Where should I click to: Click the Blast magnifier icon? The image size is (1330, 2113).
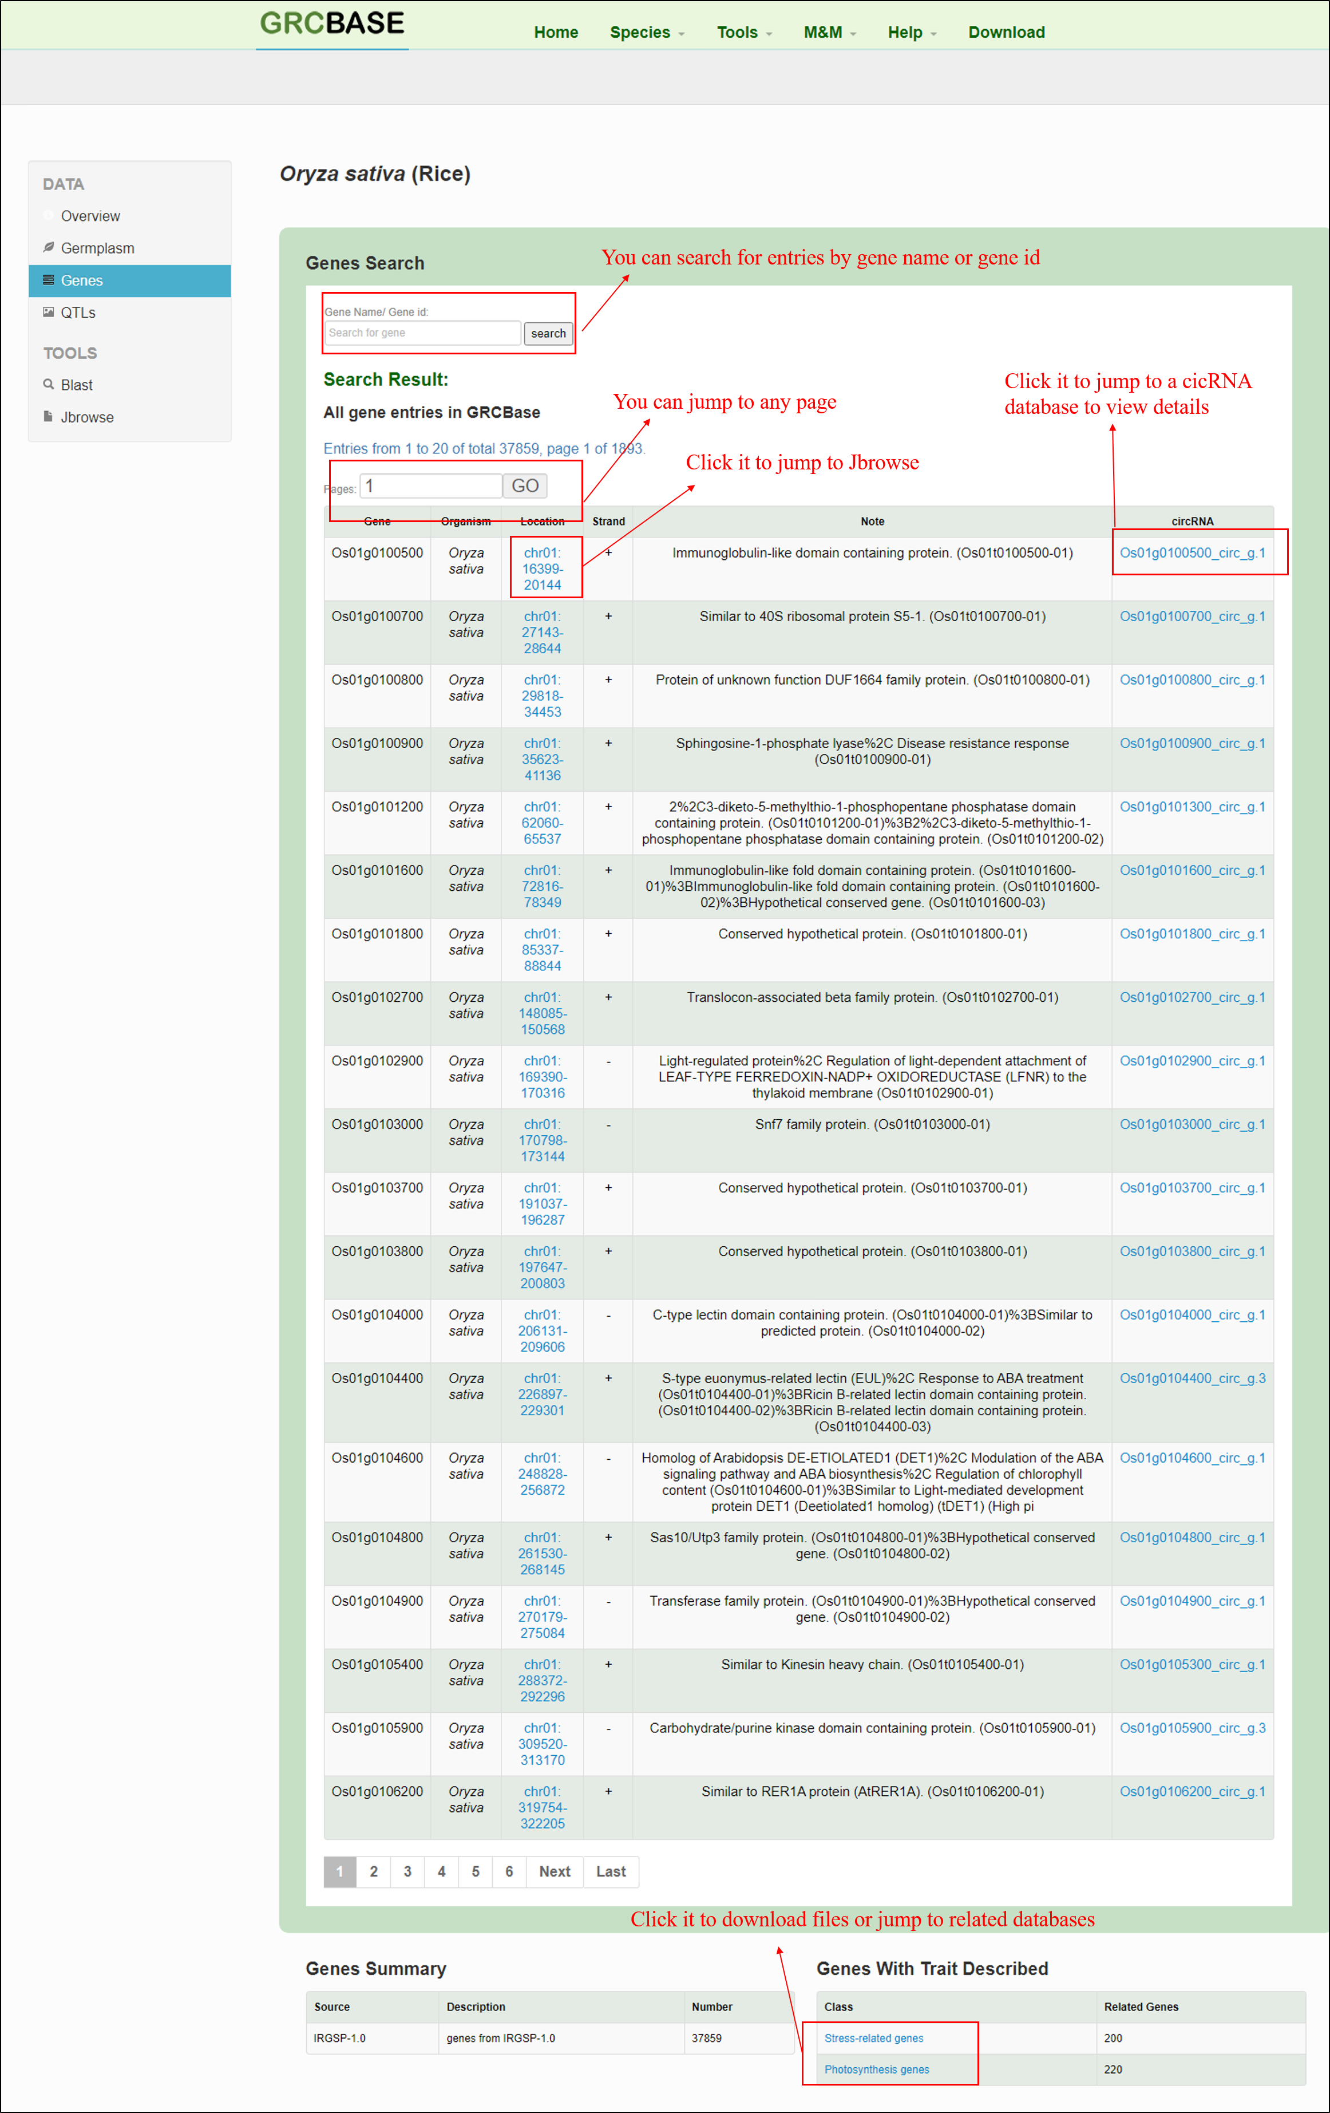[x=48, y=384]
